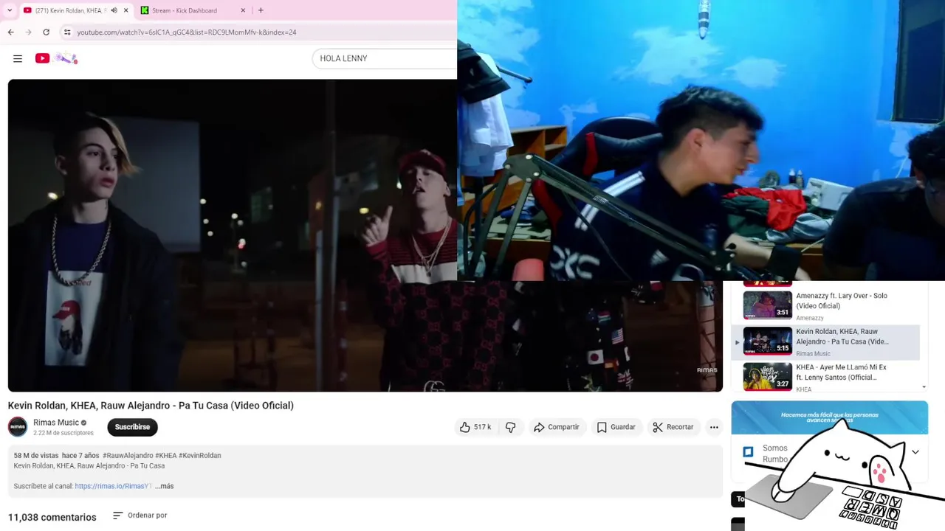Click the 58 M de vistas text
Viewport: 945px width, 531px height.
(x=36, y=456)
